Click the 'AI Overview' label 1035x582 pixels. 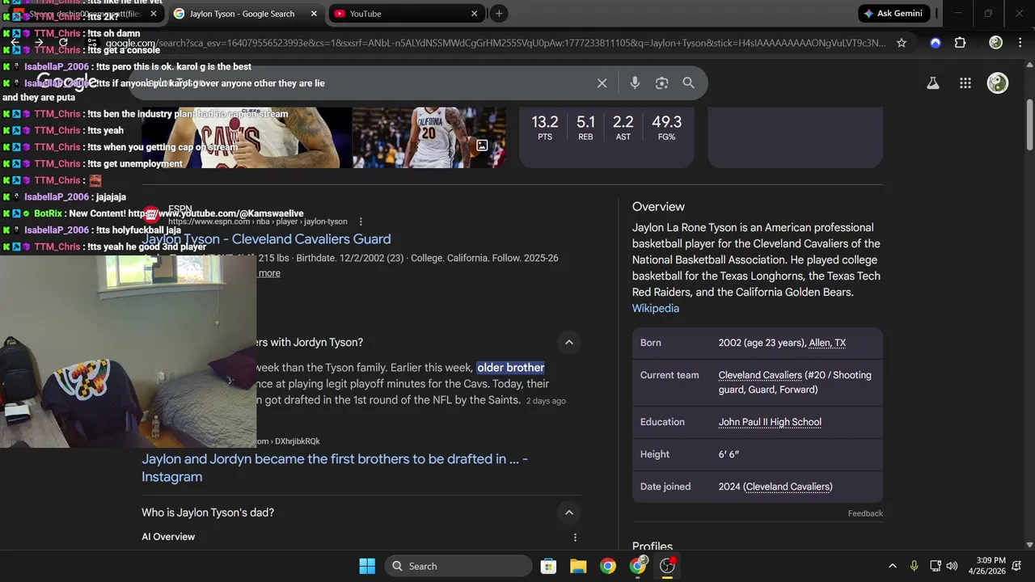(x=168, y=537)
